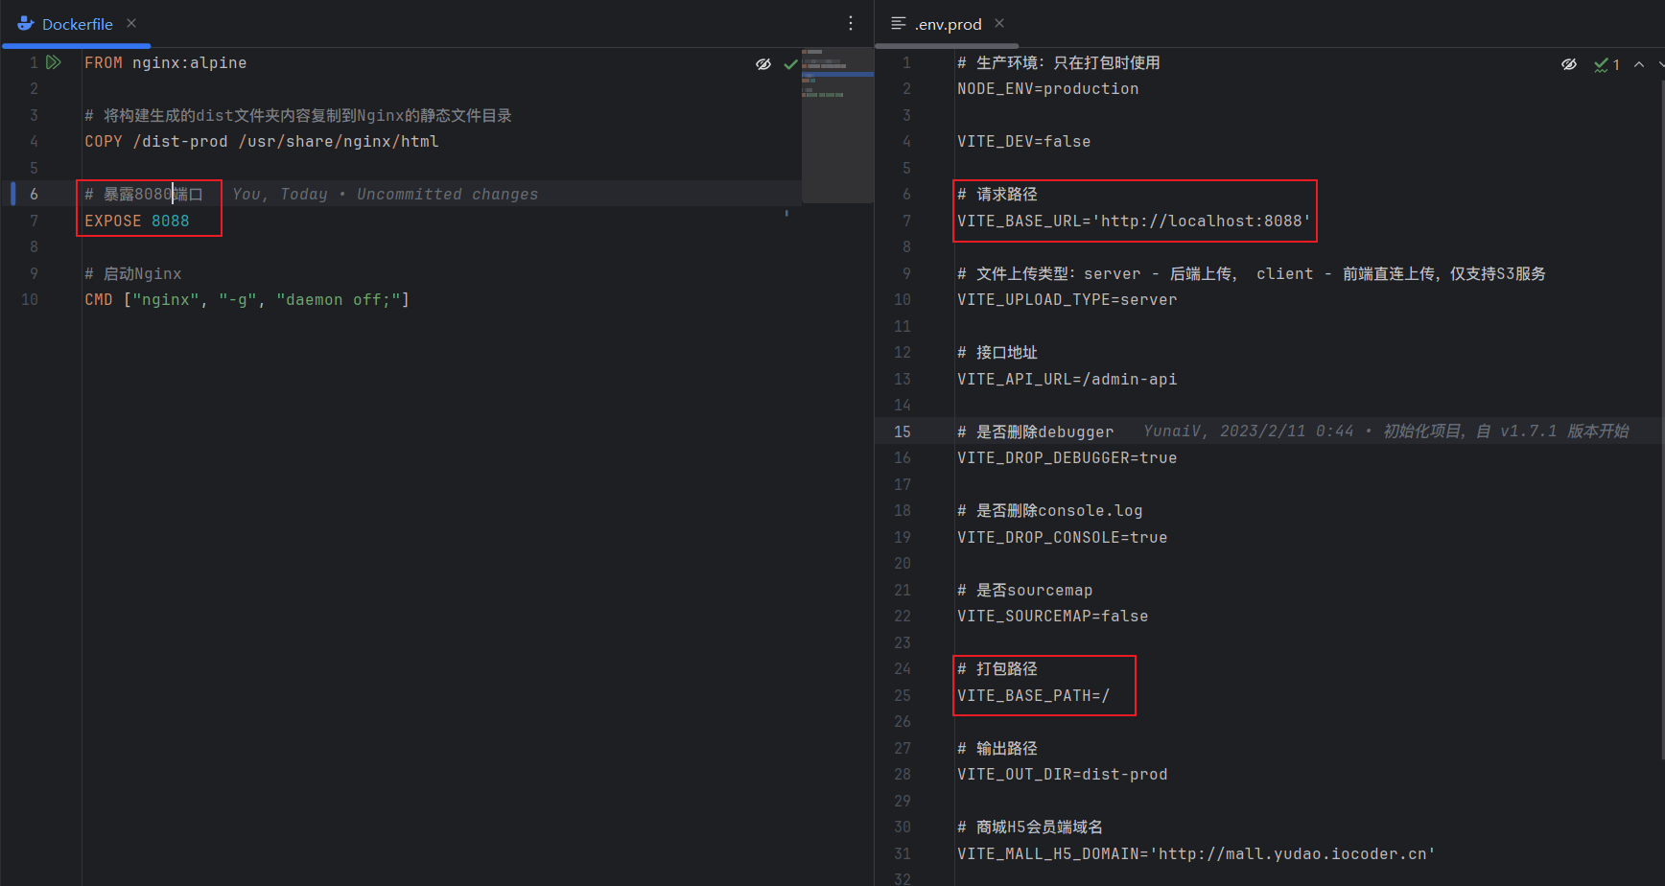1665x886 pixels.
Task: Click 'VITE_DEV=false' line
Action: click(1023, 141)
